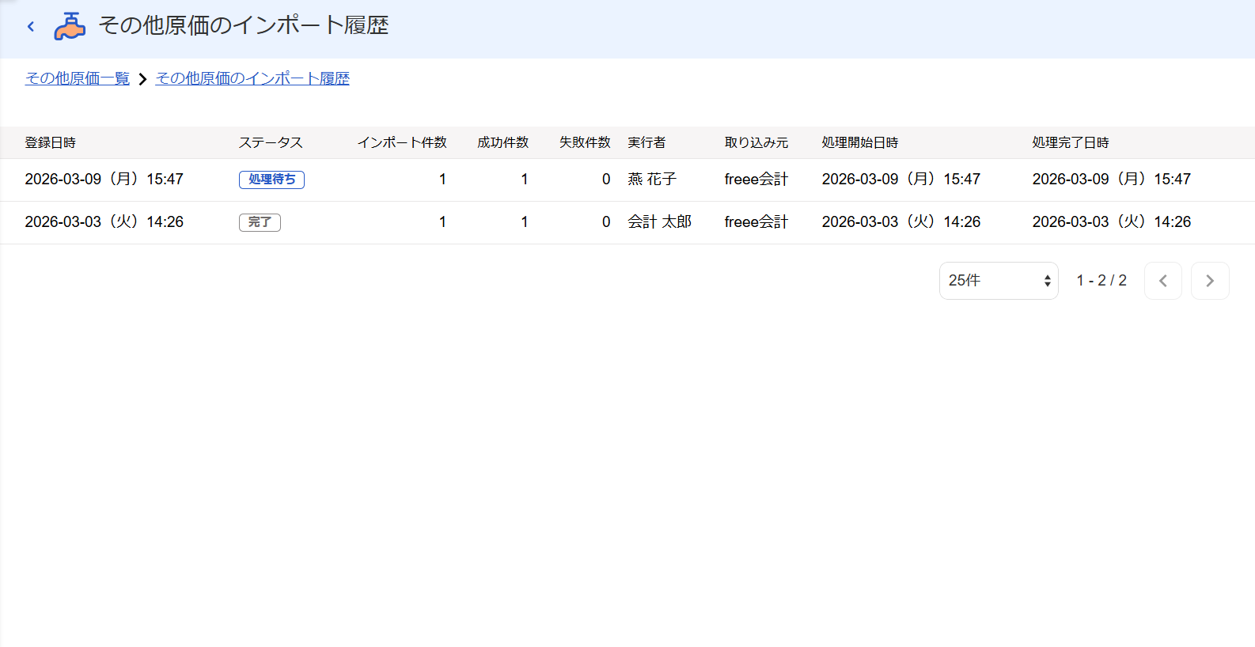Click completion time 2026-03-03（火）14:26 cell

1112,222
